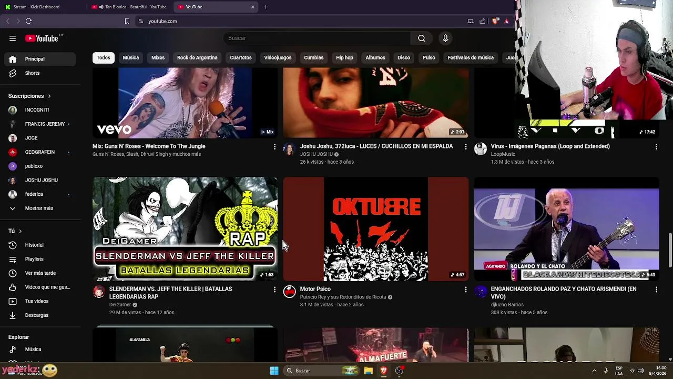The width and height of the screenshot is (673, 379).
Task: Click the search magnifier button
Action: point(422,38)
